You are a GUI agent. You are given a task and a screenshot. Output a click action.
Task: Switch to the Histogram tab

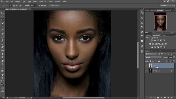pyautogui.click(x=168, y=10)
